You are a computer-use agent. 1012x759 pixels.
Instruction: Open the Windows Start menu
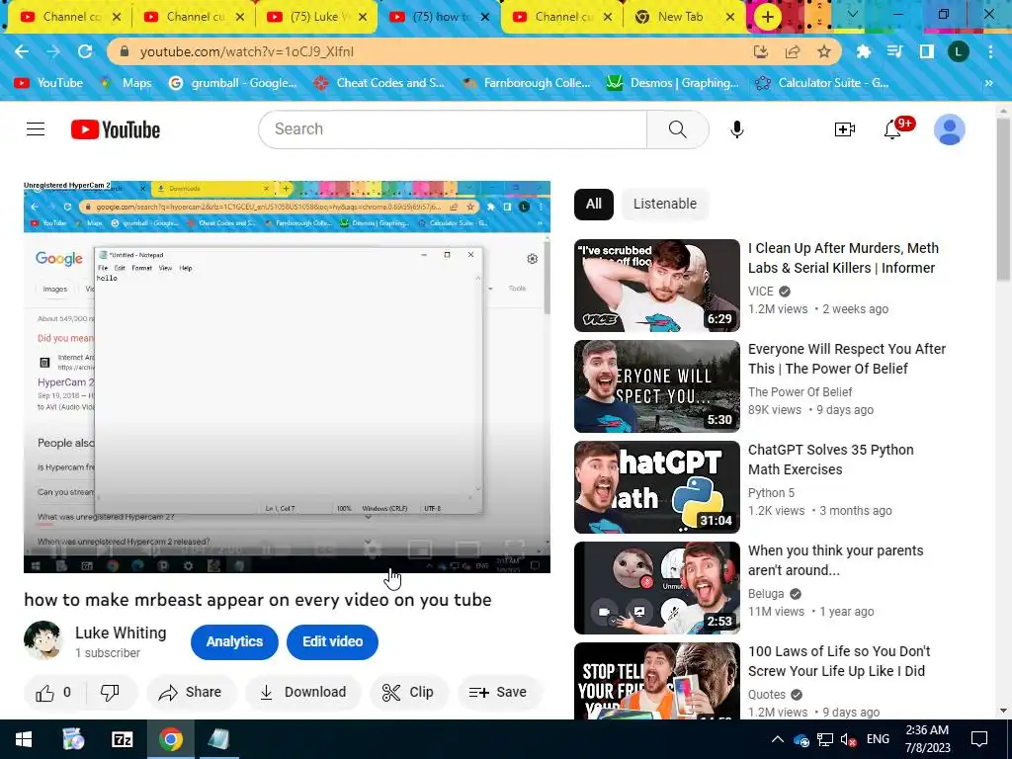24,739
